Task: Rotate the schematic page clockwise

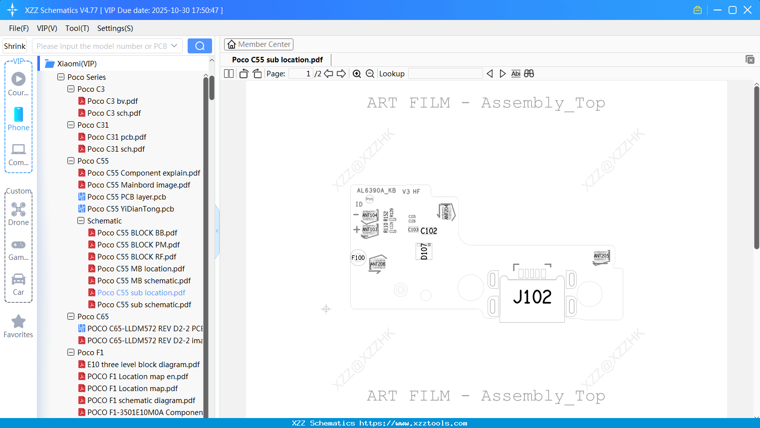Action: point(256,73)
